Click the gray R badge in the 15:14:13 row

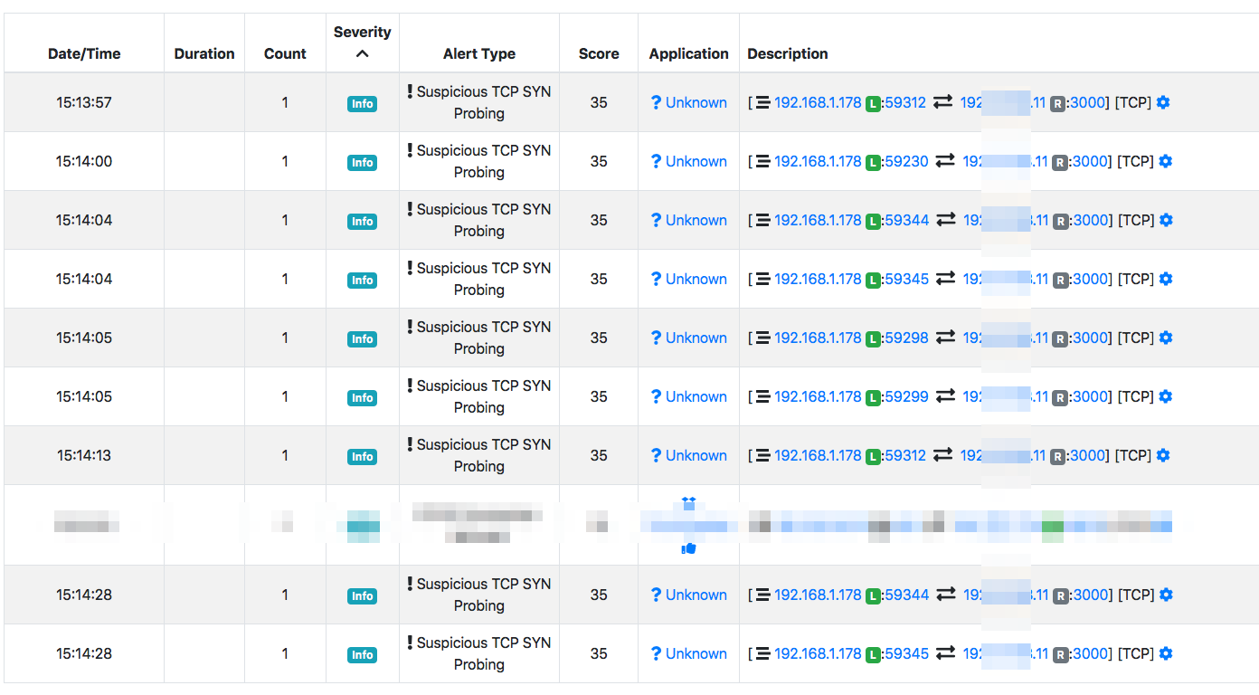(1057, 456)
